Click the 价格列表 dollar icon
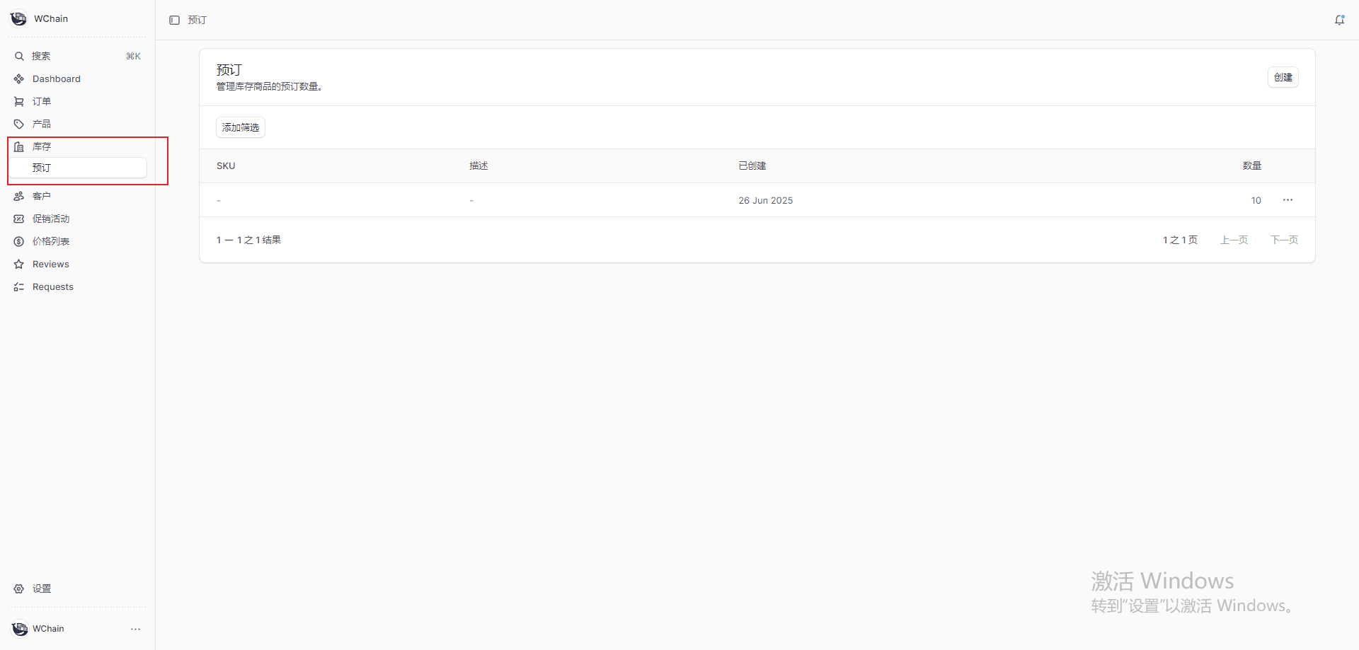Image resolution: width=1359 pixels, height=650 pixels. (19, 242)
